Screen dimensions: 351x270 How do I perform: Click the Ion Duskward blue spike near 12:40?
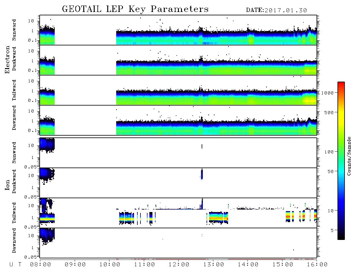click(x=202, y=175)
